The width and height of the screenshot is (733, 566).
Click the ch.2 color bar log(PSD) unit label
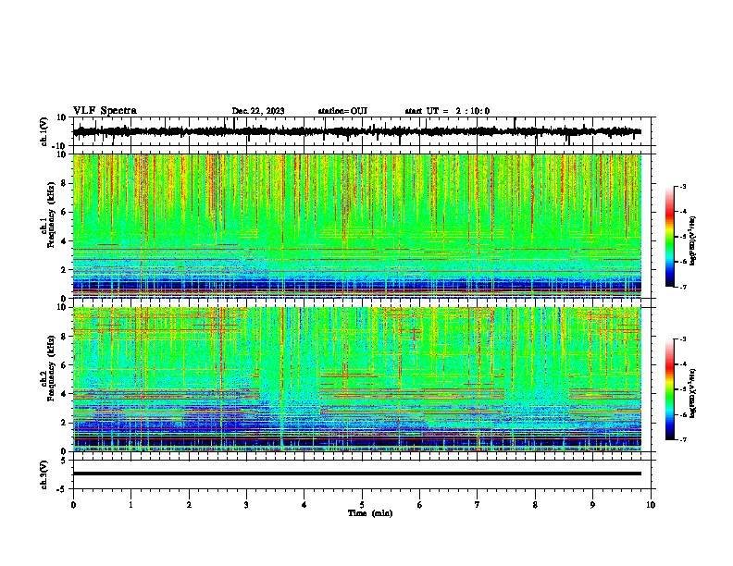tap(692, 393)
